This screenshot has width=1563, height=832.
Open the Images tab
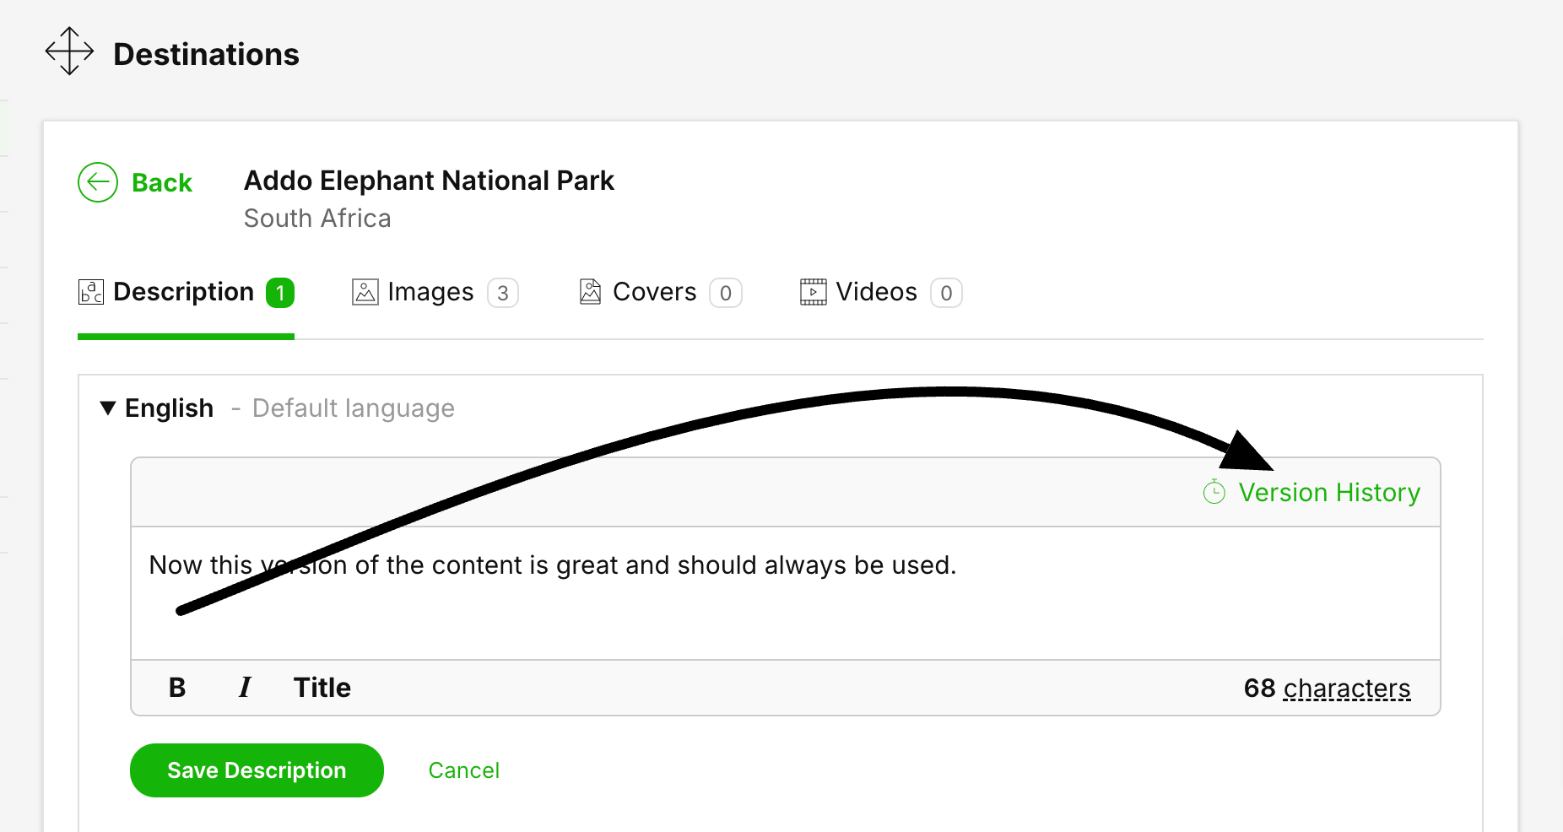coord(435,292)
